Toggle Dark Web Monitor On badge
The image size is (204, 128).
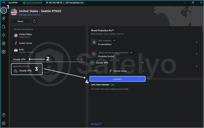[x=112, y=84]
